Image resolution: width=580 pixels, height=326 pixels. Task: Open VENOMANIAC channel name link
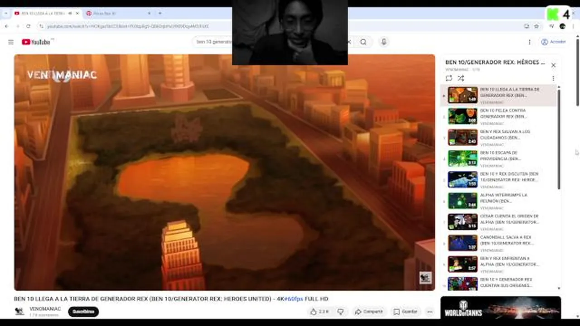pos(45,309)
